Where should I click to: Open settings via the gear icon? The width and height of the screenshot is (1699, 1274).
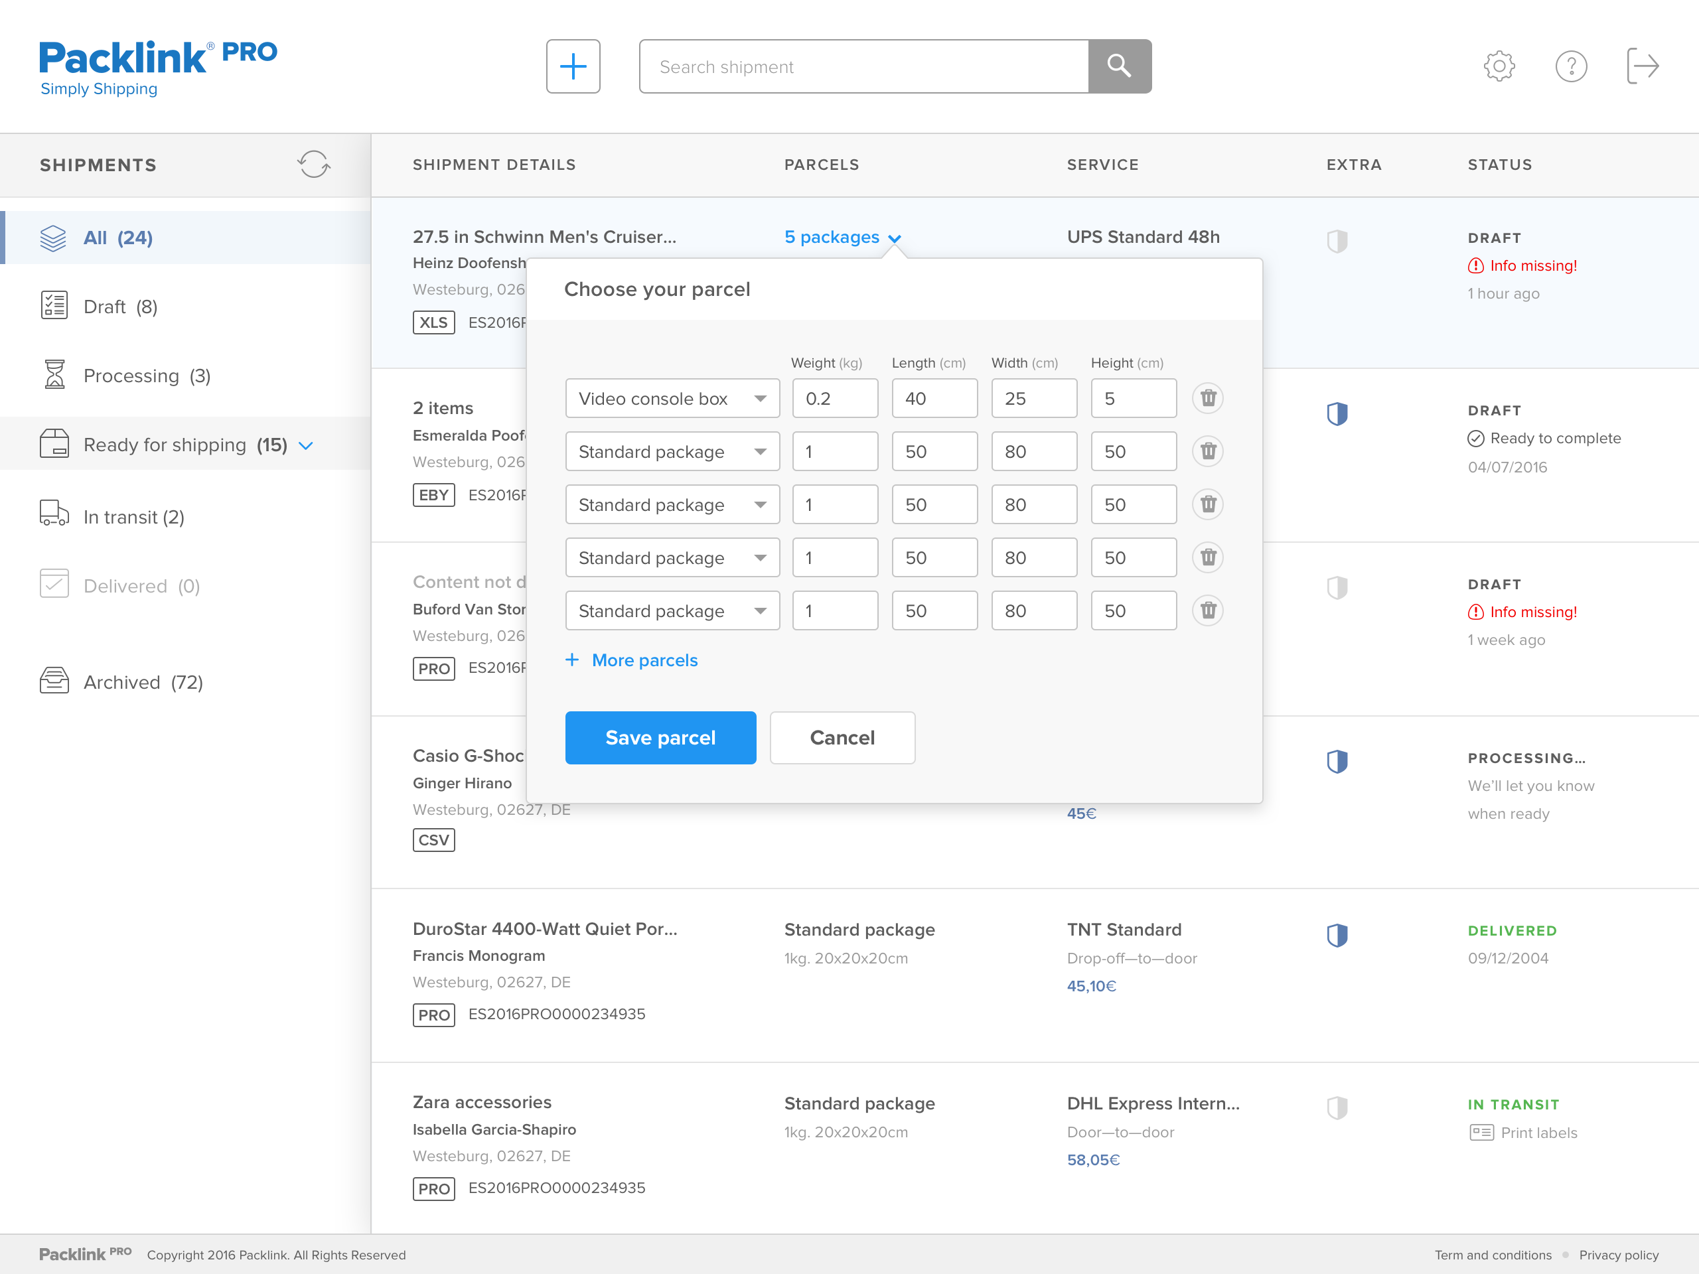pos(1498,67)
